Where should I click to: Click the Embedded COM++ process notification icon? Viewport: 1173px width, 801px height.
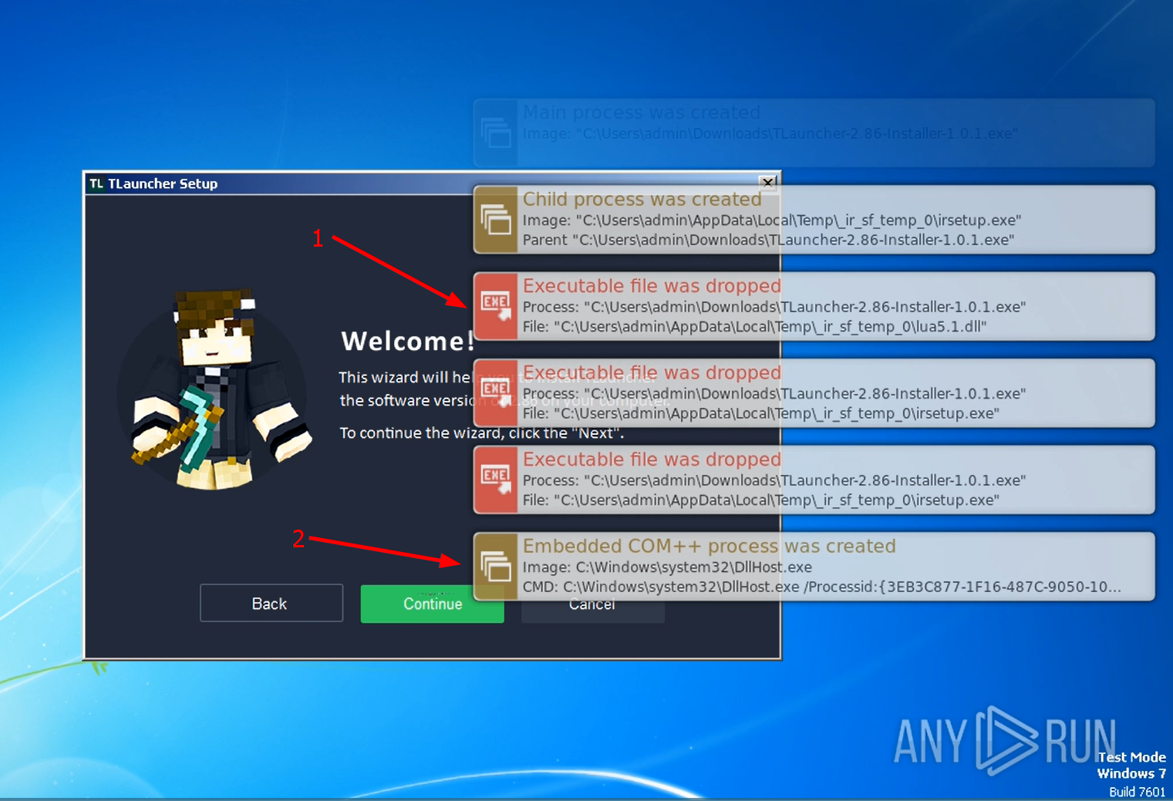point(495,567)
